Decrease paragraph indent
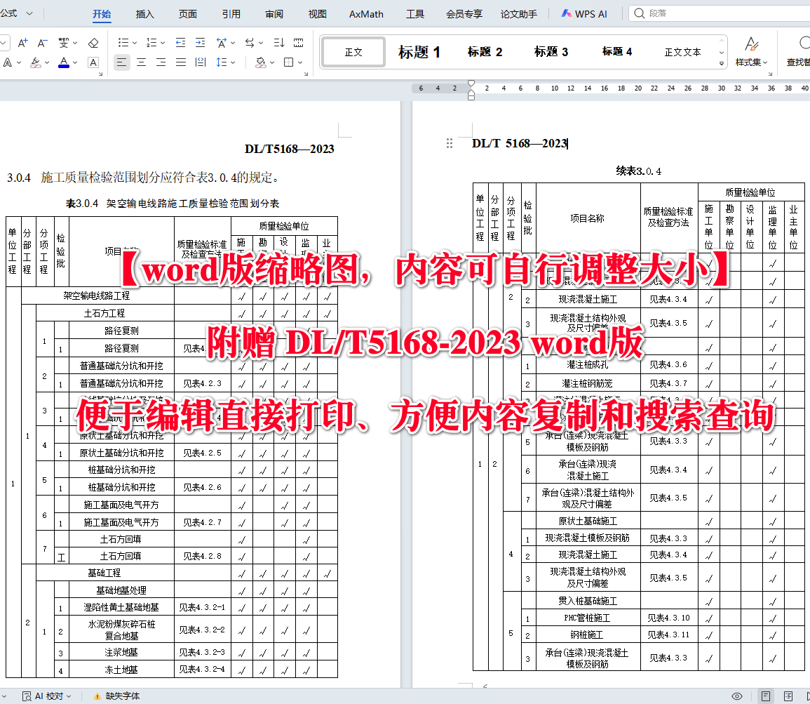This screenshot has height=704, width=810. [x=180, y=43]
